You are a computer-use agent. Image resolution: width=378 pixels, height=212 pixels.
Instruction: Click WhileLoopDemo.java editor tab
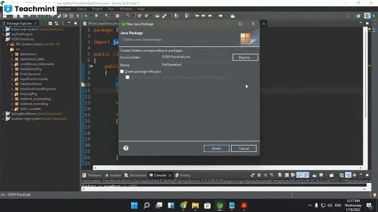click(x=101, y=24)
